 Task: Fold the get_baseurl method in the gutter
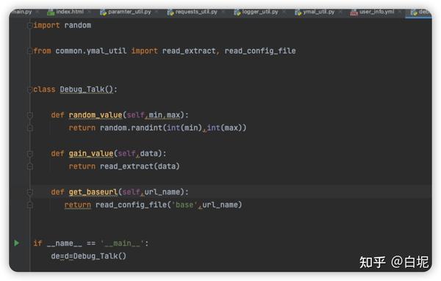click(x=29, y=192)
